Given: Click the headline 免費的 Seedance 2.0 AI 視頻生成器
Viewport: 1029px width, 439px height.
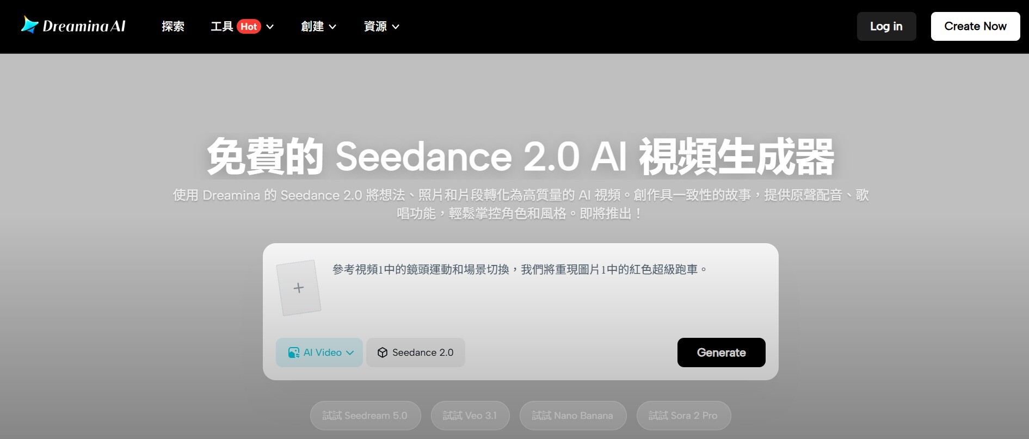Looking at the screenshot, I should tap(521, 157).
